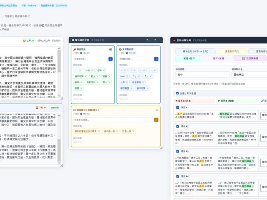Viewport: 267px width, 200px height.
Task: Uncheck the 項目 #1 checkbox
Action: point(178,107)
